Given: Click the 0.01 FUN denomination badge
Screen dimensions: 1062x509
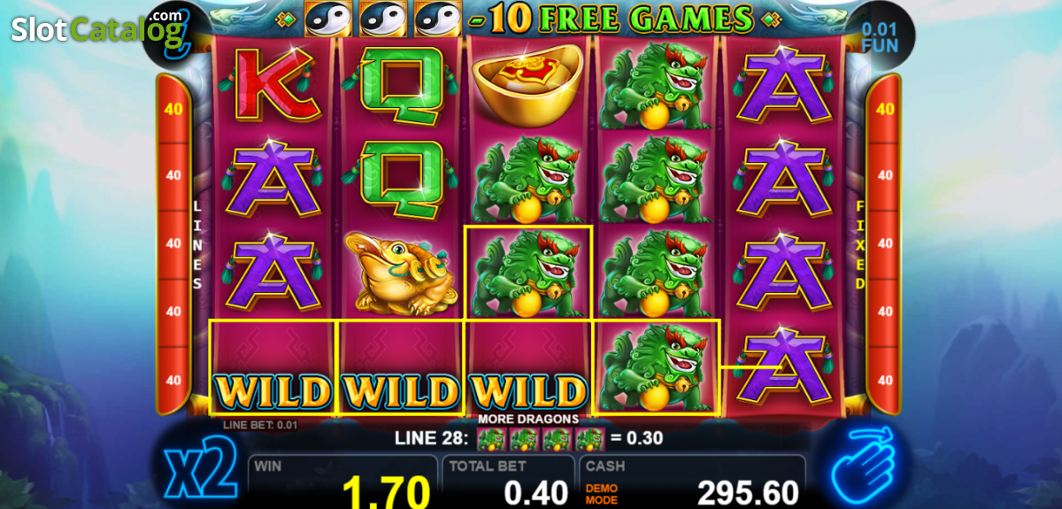Looking at the screenshot, I should tap(879, 37).
